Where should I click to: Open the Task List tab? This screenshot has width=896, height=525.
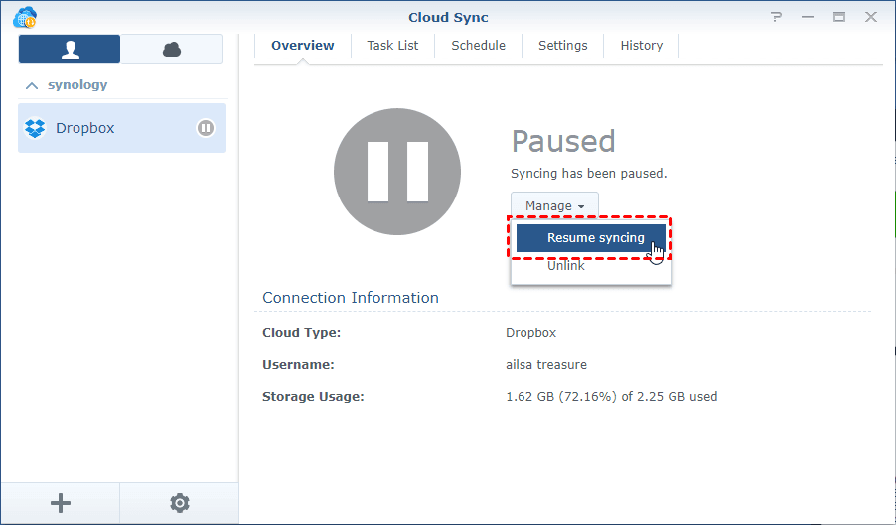pyautogui.click(x=392, y=46)
